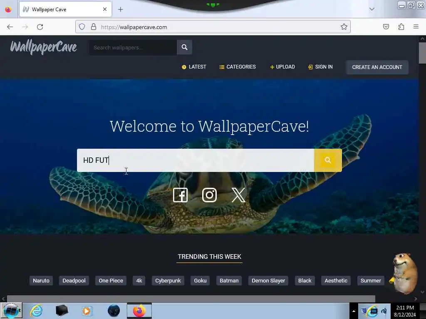Screen dimensions: 426x319
Task: Click the header search magnifier button
Action: point(184,47)
